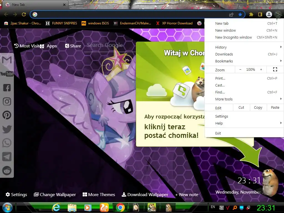
Task: Choose New Incognito window
Action: [x=244, y=37]
